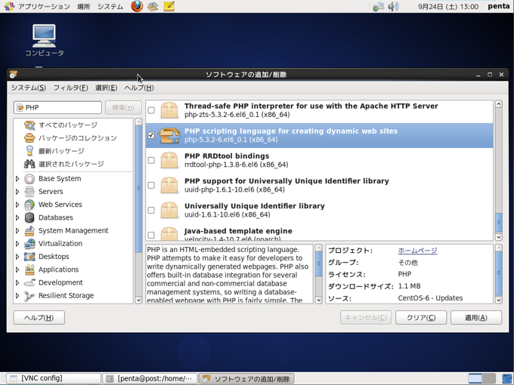Click package icon for selected php-5.3.2 entry
The height and width of the screenshot is (385, 514).
[169, 135]
